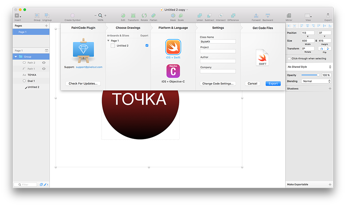Choose iOS + Swift platform icon
Image resolution: width=346 pixels, height=206 pixels.
[173, 47]
